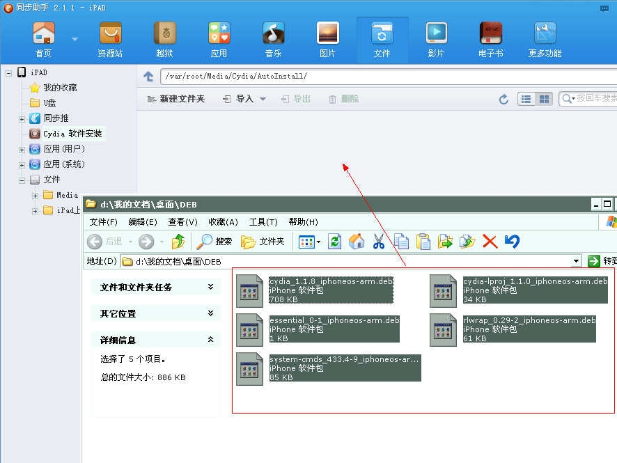Click the 删除 delete button
617x463 pixels.
click(x=343, y=99)
